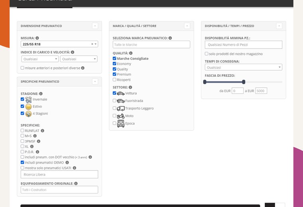Click the Tutte le Marche brand field
Image resolution: width=303 pixels, height=207 pixels.
point(151,45)
